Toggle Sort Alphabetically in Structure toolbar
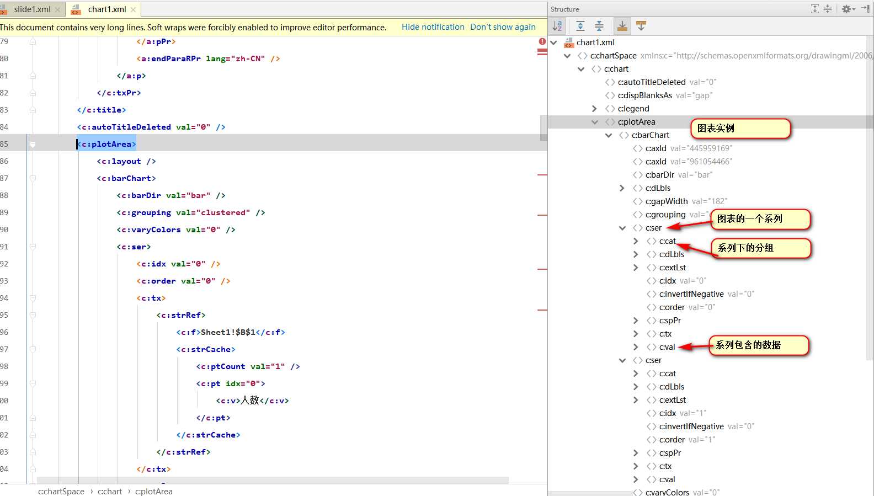This screenshot has width=874, height=496. coord(557,26)
